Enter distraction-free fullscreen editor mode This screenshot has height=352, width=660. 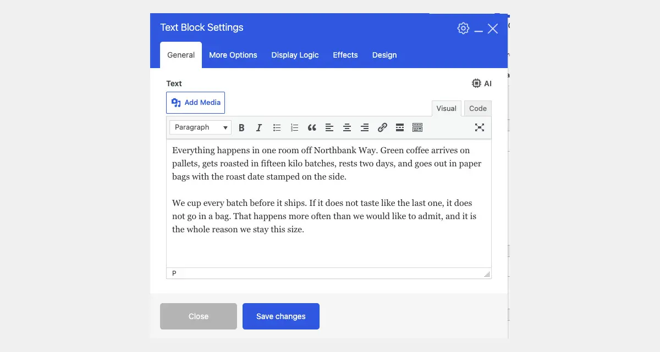pyautogui.click(x=480, y=127)
